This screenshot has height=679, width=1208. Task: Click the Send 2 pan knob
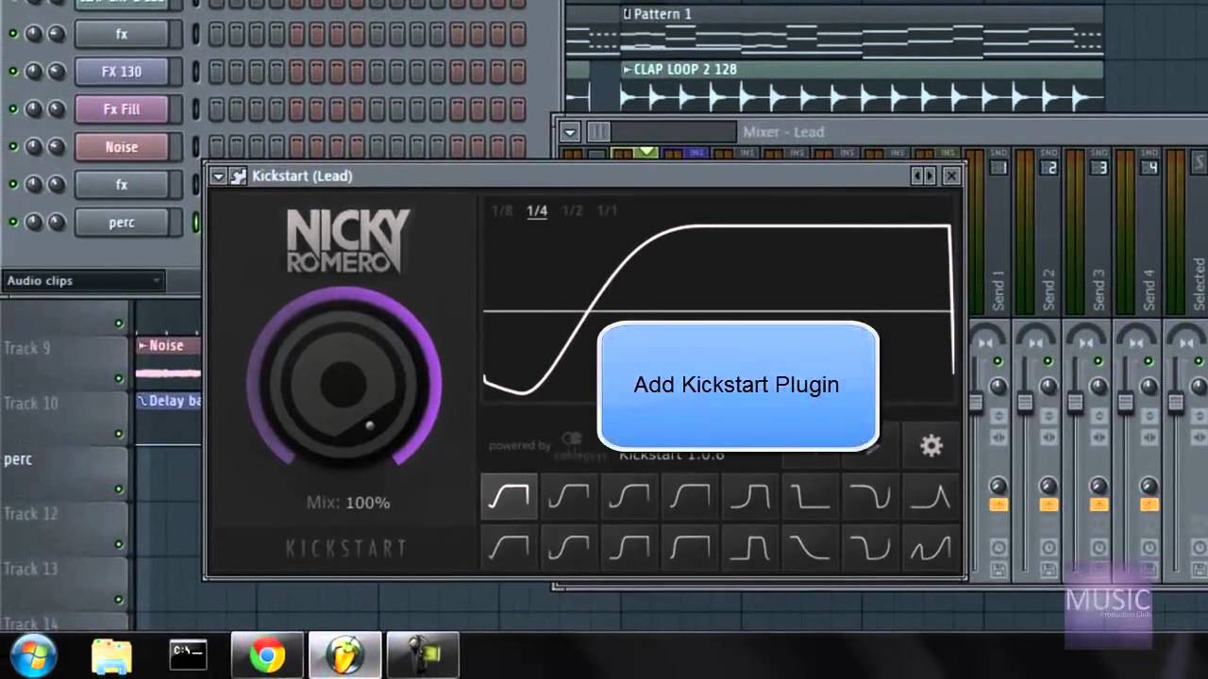(x=1049, y=386)
